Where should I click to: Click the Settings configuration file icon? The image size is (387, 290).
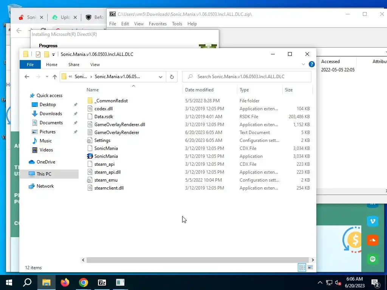[90, 140]
